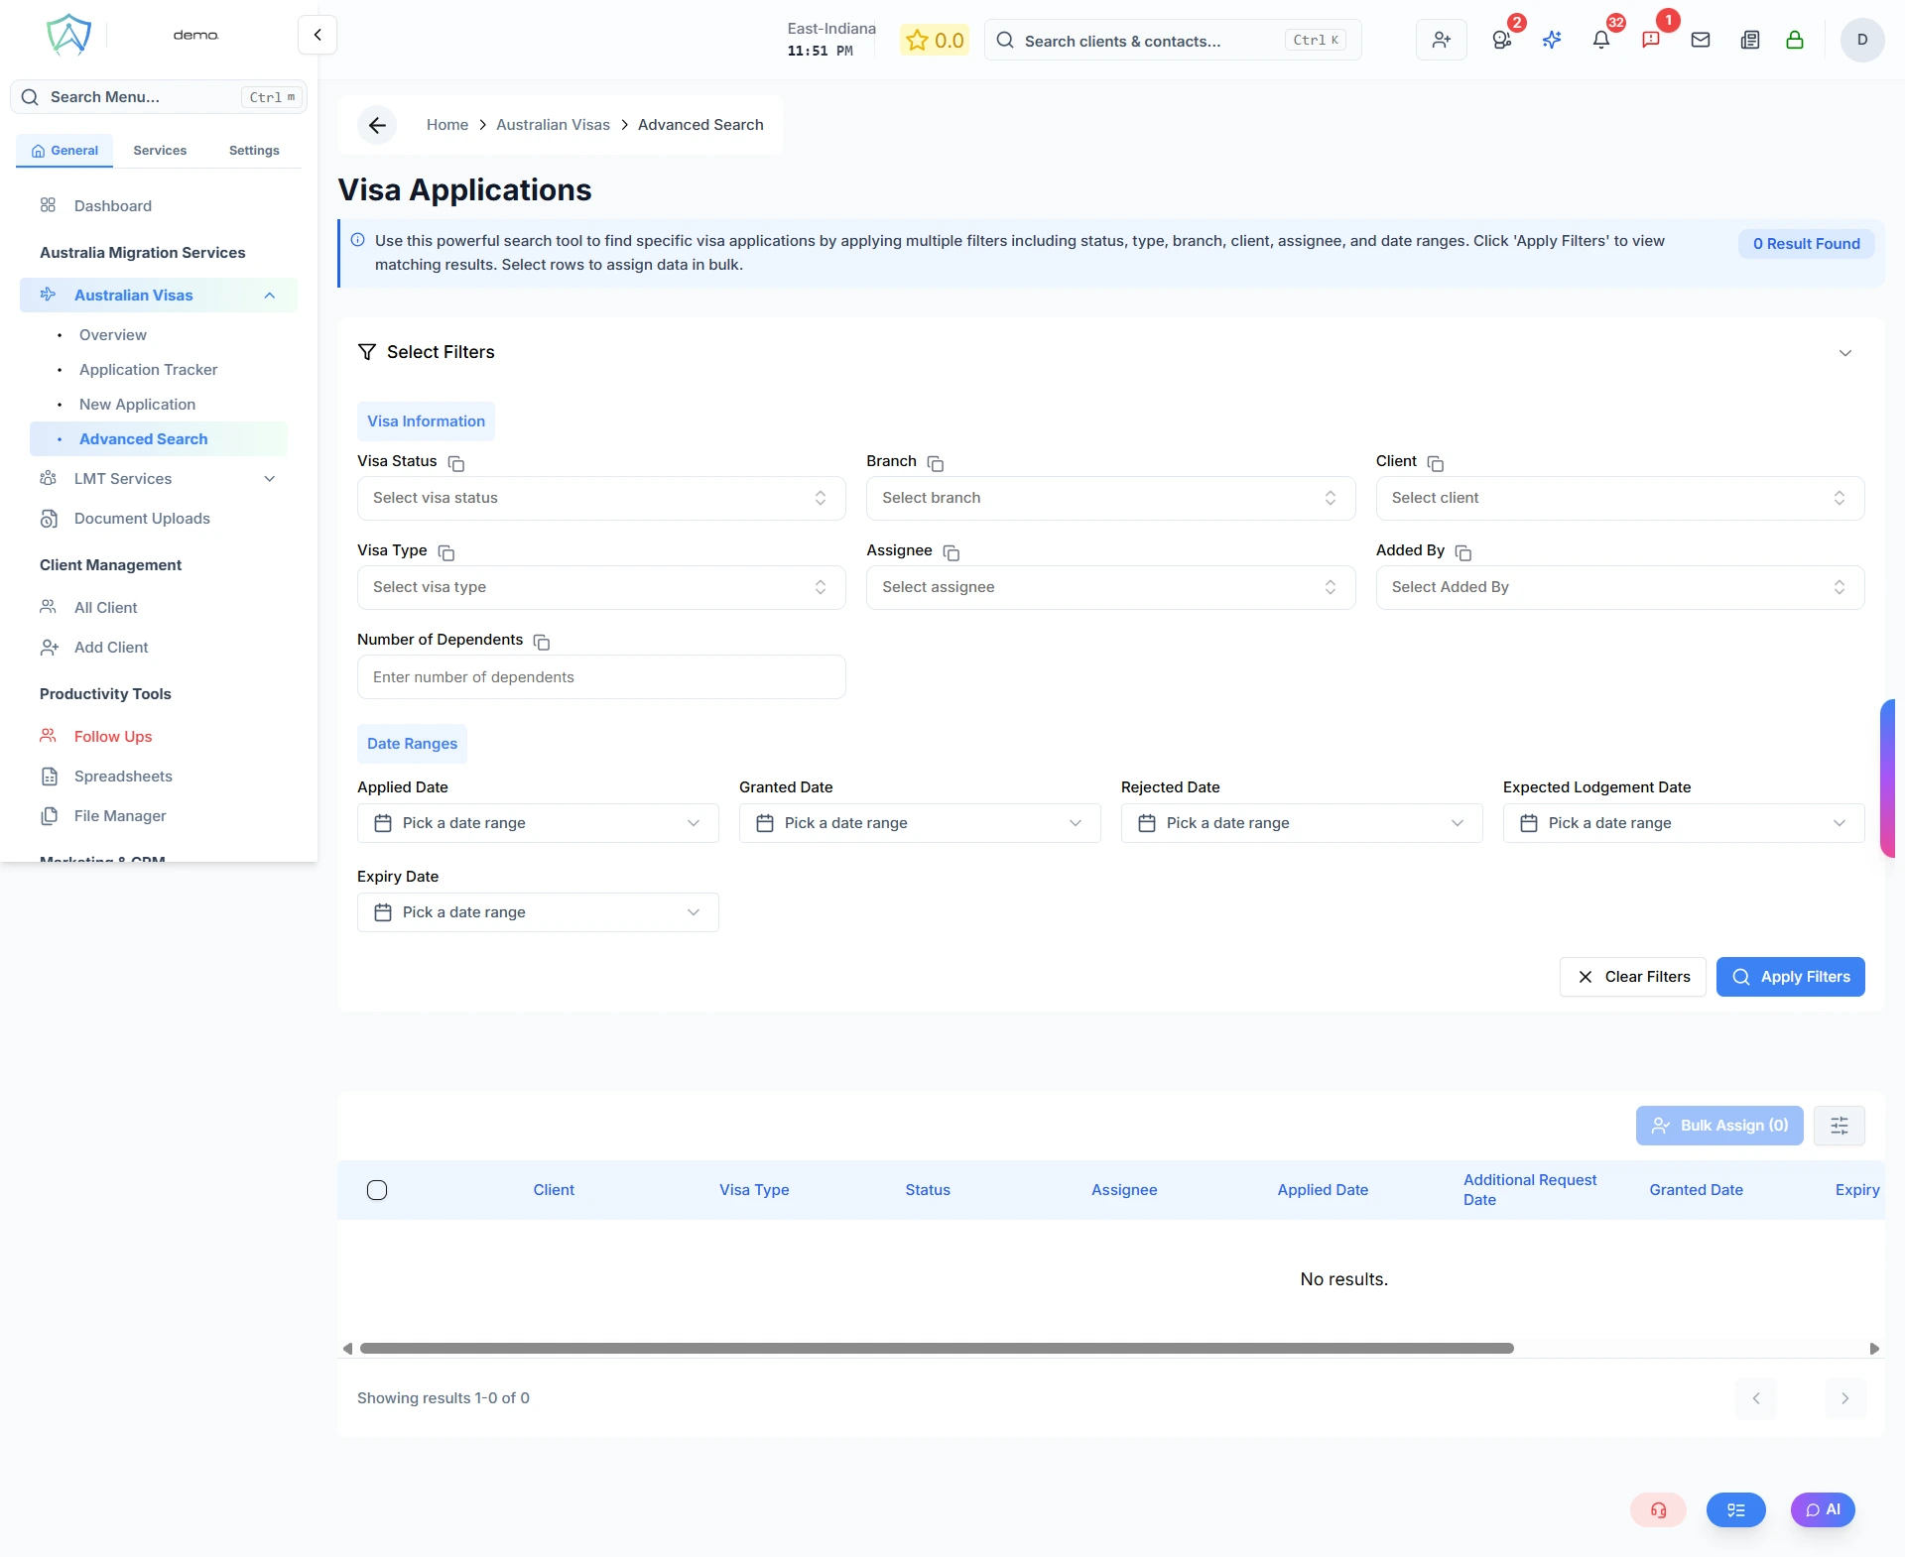This screenshot has height=1557, width=1905.
Task: Open table column settings icon
Action: tap(1839, 1126)
